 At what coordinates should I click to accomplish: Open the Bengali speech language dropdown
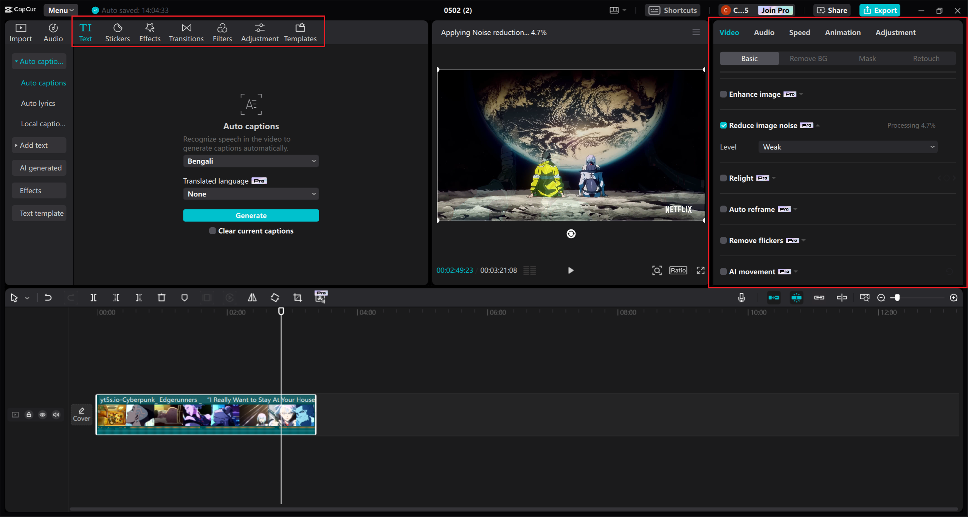click(251, 161)
